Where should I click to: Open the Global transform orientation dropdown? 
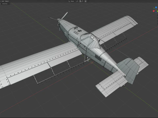pos(72,1)
